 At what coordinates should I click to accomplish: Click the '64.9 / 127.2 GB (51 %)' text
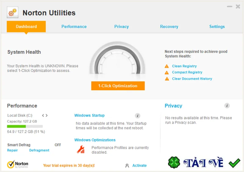[26, 132]
